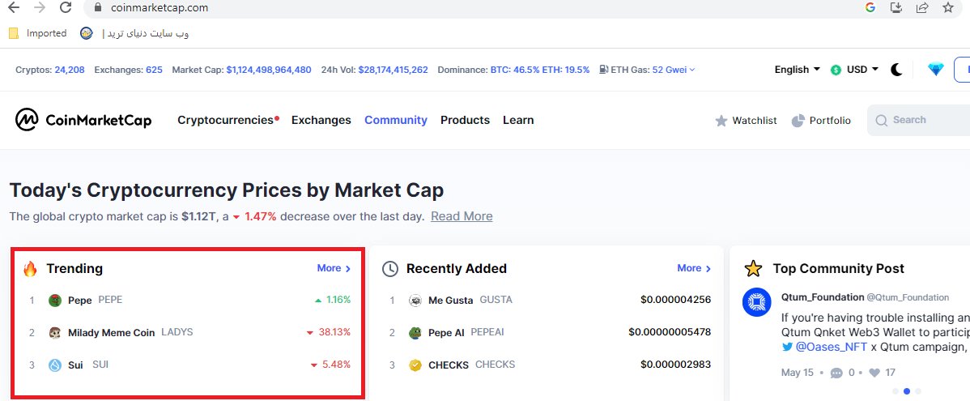The height and width of the screenshot is (401, 970).
Task: Click the install app icon in address bar
Action: [896, 8]
